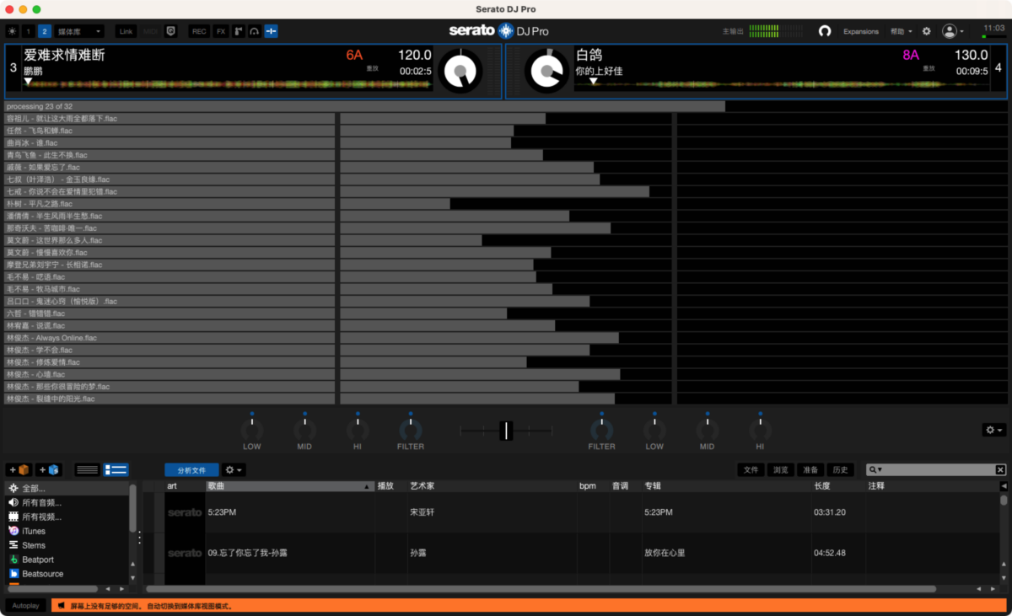1012x616 pixels.
Task: Open mixer settings gear dropdown at right
Action: pyautogui.click(x=994, y=430)
